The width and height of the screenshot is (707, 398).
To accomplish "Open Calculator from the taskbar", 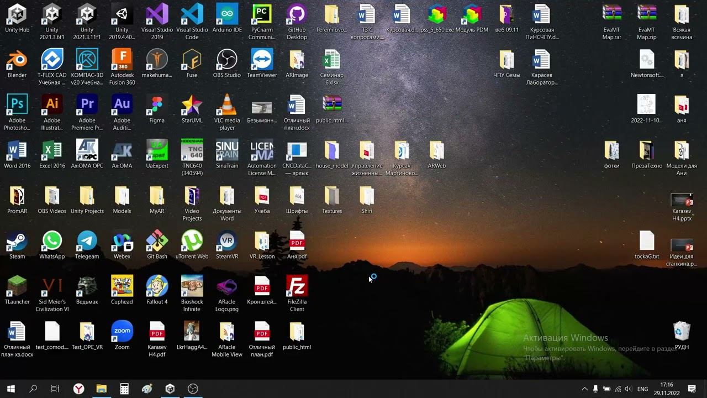I will tap(124, 389).
